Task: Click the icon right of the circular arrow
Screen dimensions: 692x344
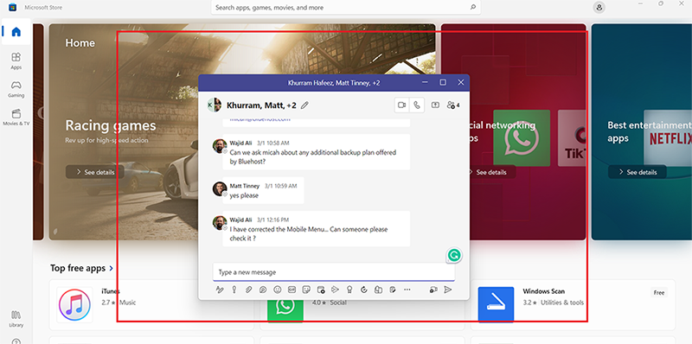Action: pos(378,290)
